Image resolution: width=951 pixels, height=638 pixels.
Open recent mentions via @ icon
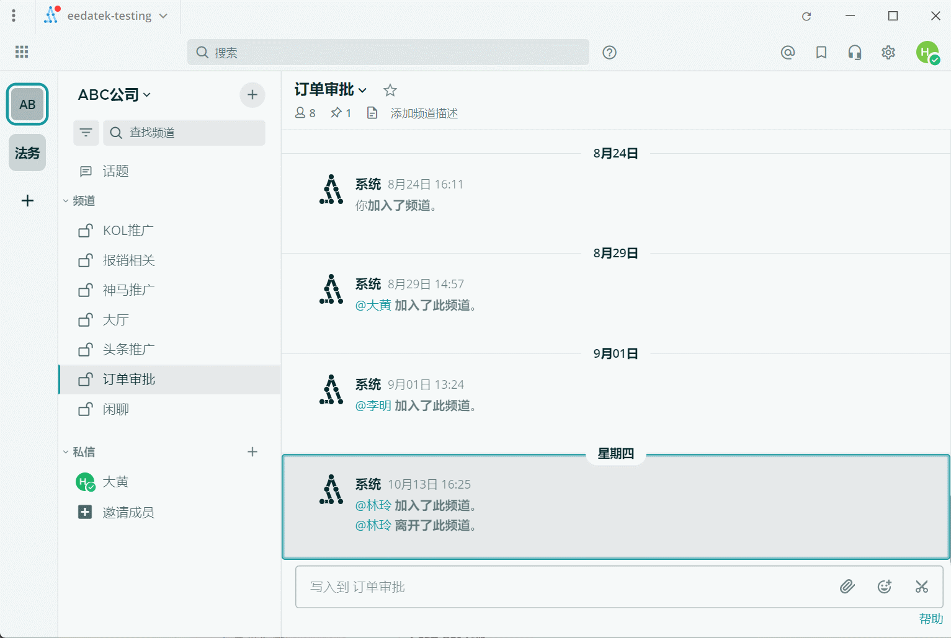tap(787, 53)
